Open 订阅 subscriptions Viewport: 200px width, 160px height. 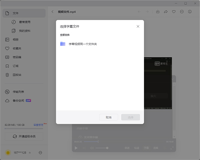pyautogui.click(x=15, y=66)
